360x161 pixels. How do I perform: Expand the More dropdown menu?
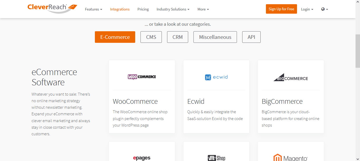click(x=203, y=9)
